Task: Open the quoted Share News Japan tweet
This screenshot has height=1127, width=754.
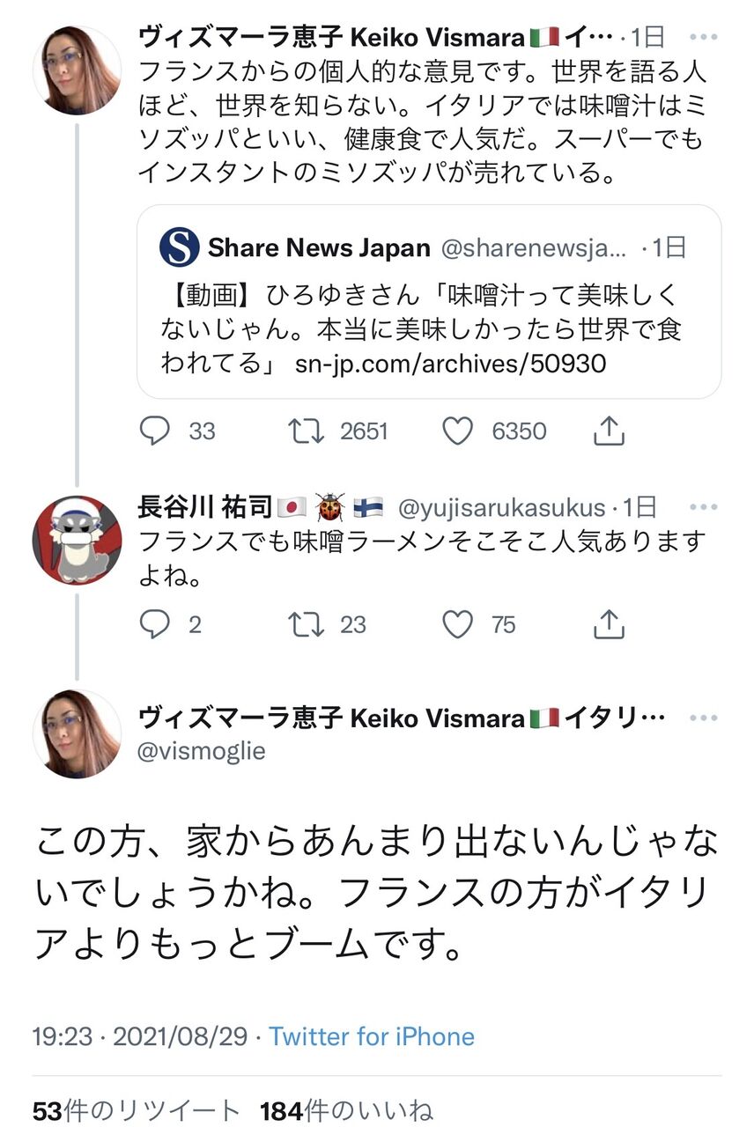Action: point(429,302)
